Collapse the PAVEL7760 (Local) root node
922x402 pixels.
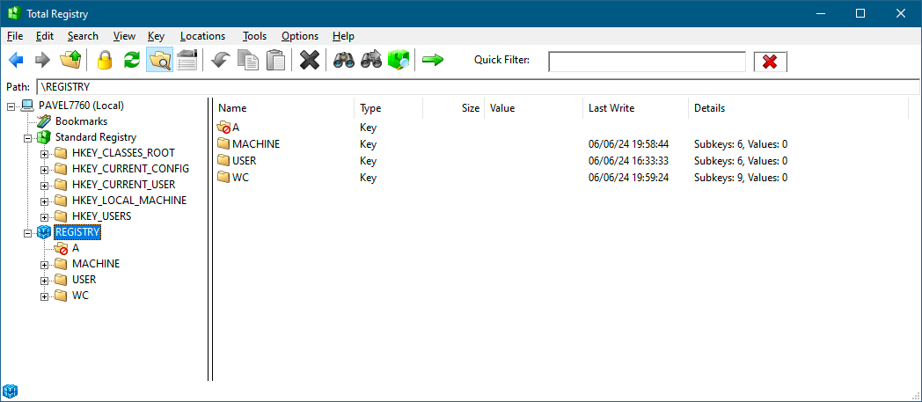click(11, 106)
